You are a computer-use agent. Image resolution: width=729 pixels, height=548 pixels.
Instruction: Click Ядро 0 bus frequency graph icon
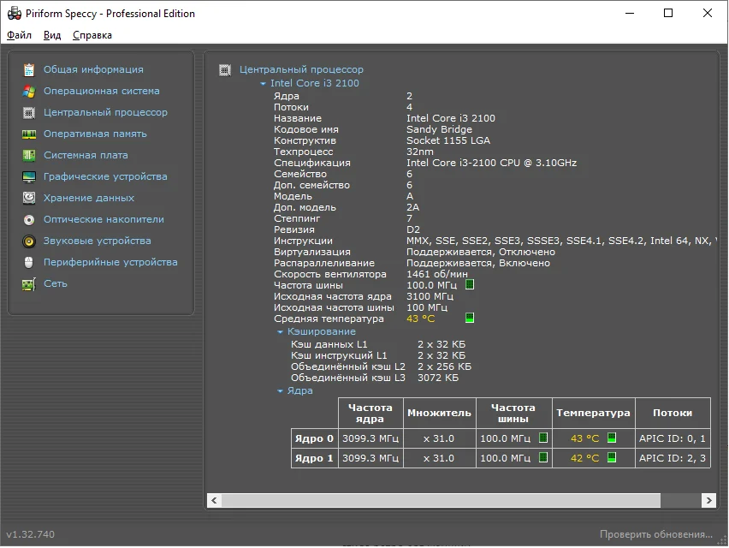click(x=543, y=438)
